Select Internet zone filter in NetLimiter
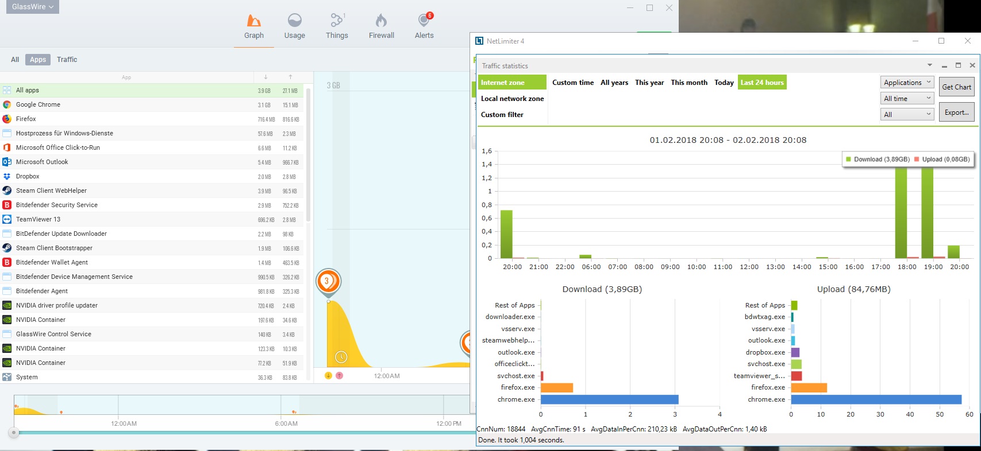The width and height of the screenshot is (981, 451). click(x=512, y=83)
